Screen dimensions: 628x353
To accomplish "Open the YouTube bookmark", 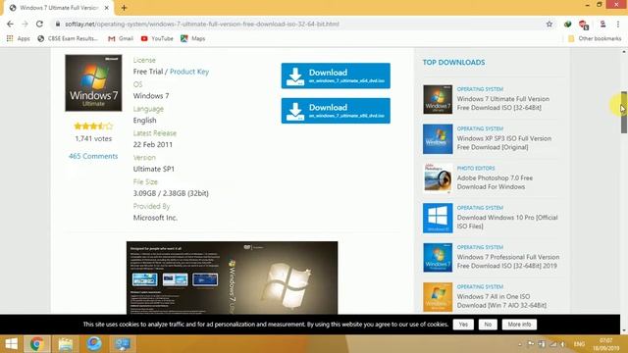I will pos(157,38).
